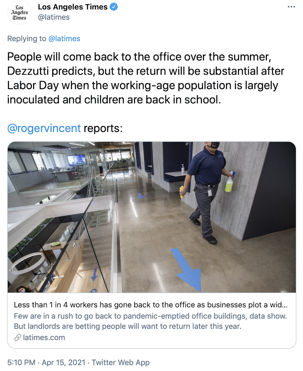Click the "Los Angeles Times" display name
Viewport: 303px width, 371px height.
[x=72, y=7]
